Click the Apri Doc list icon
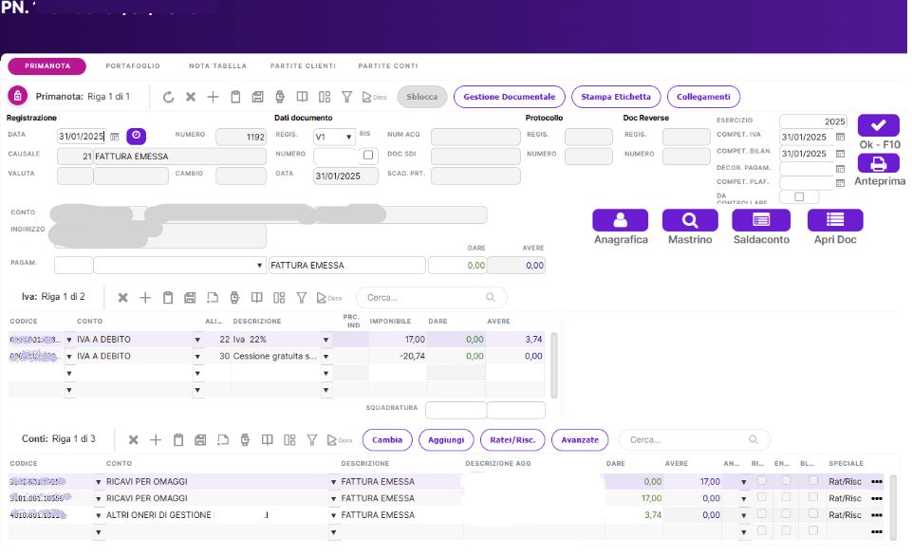 835,220
